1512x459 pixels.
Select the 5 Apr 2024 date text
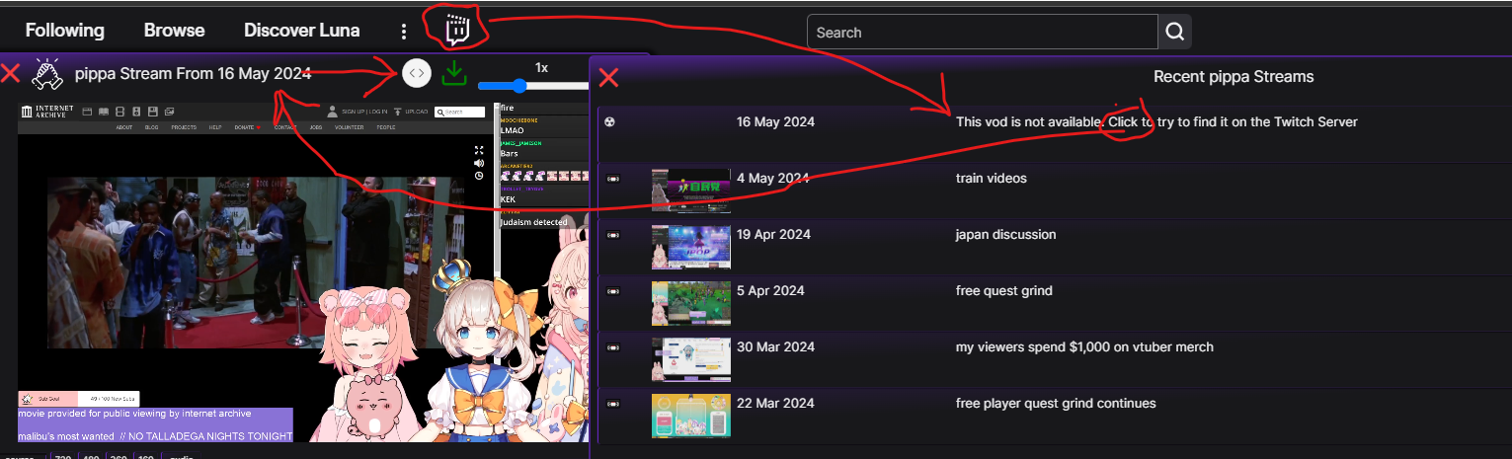pos(770,291)
